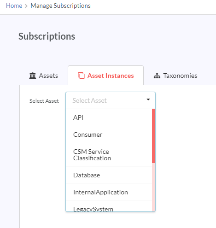Click the Select Asset field label
216x228 pixels.
(44, 101)
